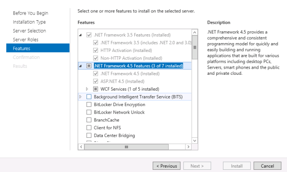Open the Before You Begin step
The image size is (287, 172).
30,13
